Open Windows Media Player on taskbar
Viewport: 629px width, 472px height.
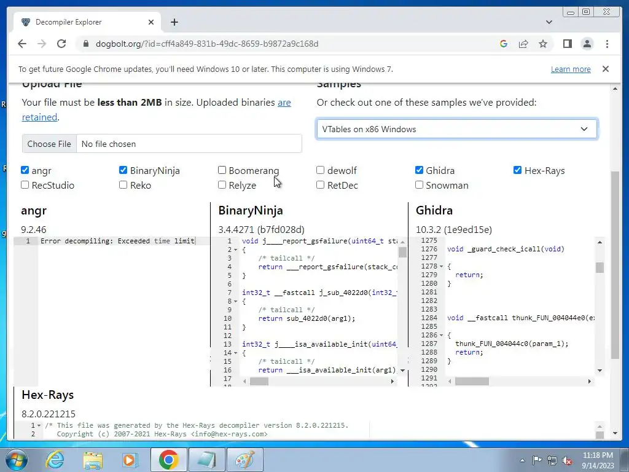[130, 460]
